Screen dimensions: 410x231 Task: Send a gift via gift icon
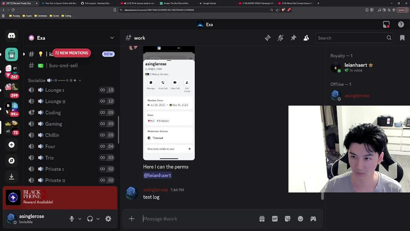click(x=262, y=219)
